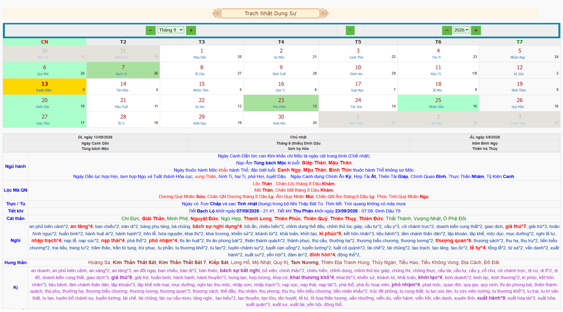Decrease year with minus button

(447, 30)
